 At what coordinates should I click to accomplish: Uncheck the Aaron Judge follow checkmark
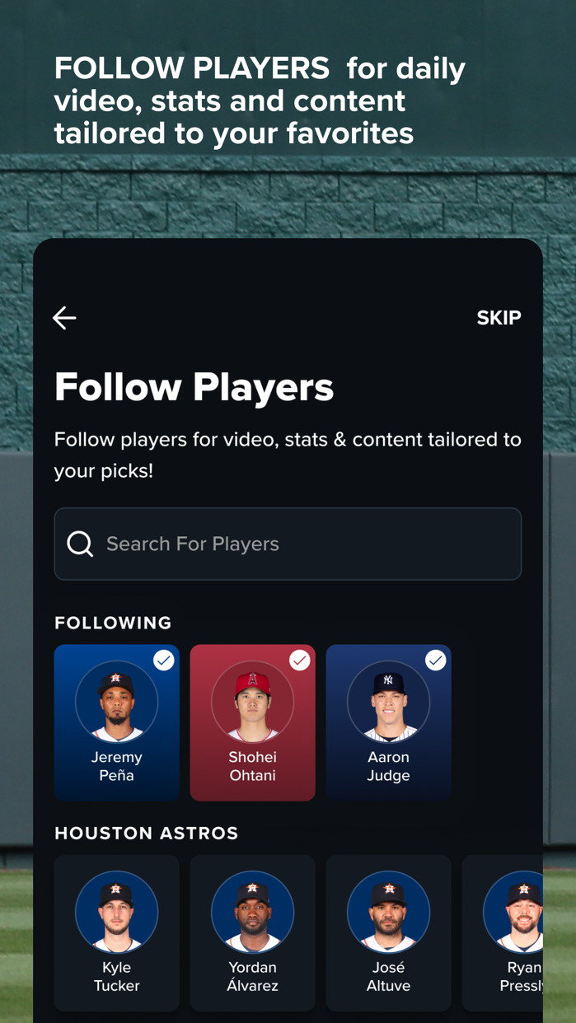(x=435, y=661)
